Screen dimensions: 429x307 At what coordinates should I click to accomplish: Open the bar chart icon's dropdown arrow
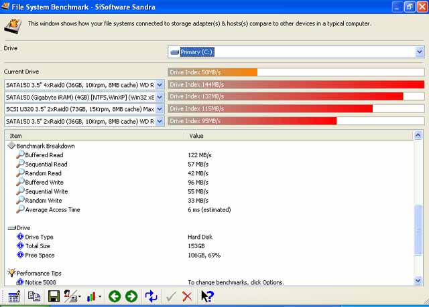click(100, 296)
